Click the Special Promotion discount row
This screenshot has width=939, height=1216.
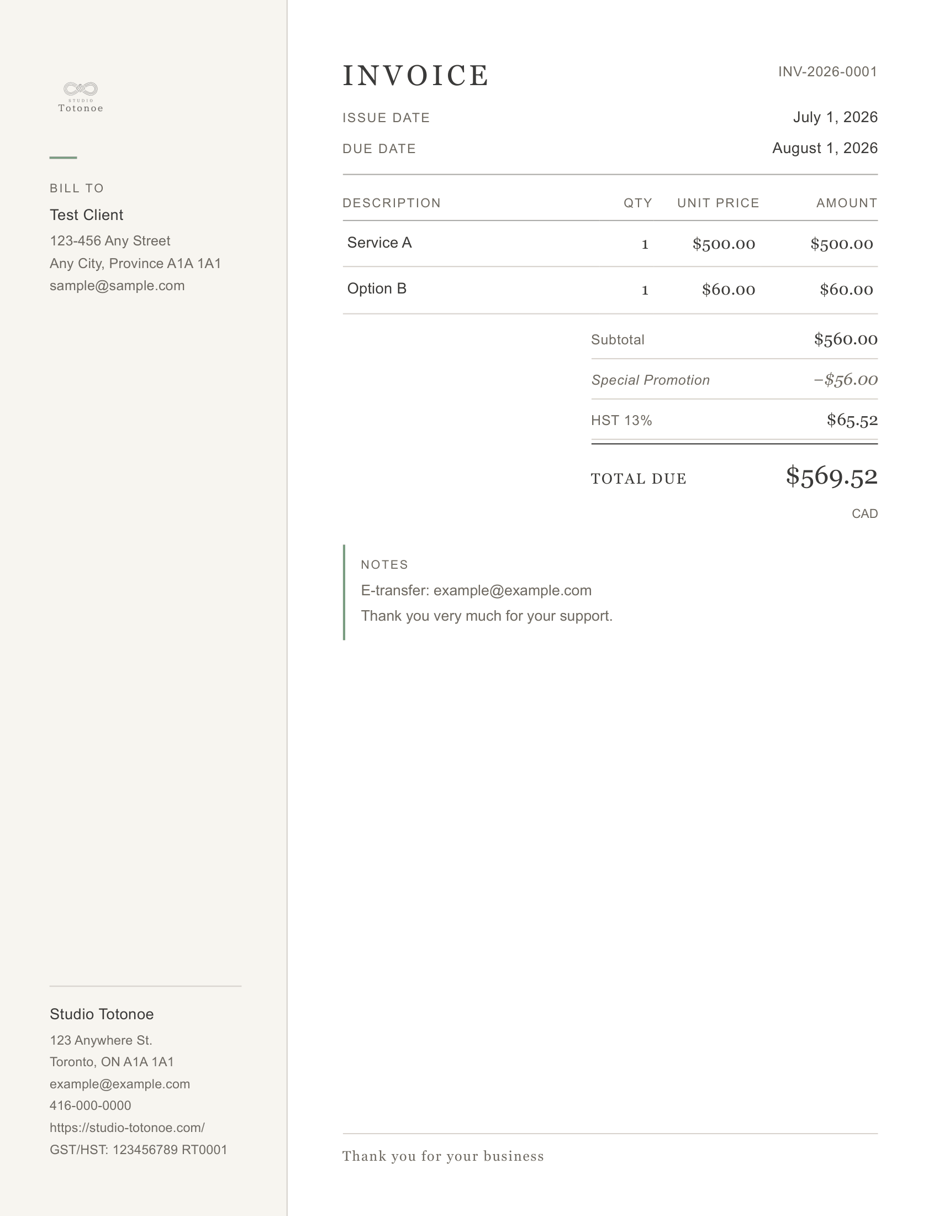734,380
